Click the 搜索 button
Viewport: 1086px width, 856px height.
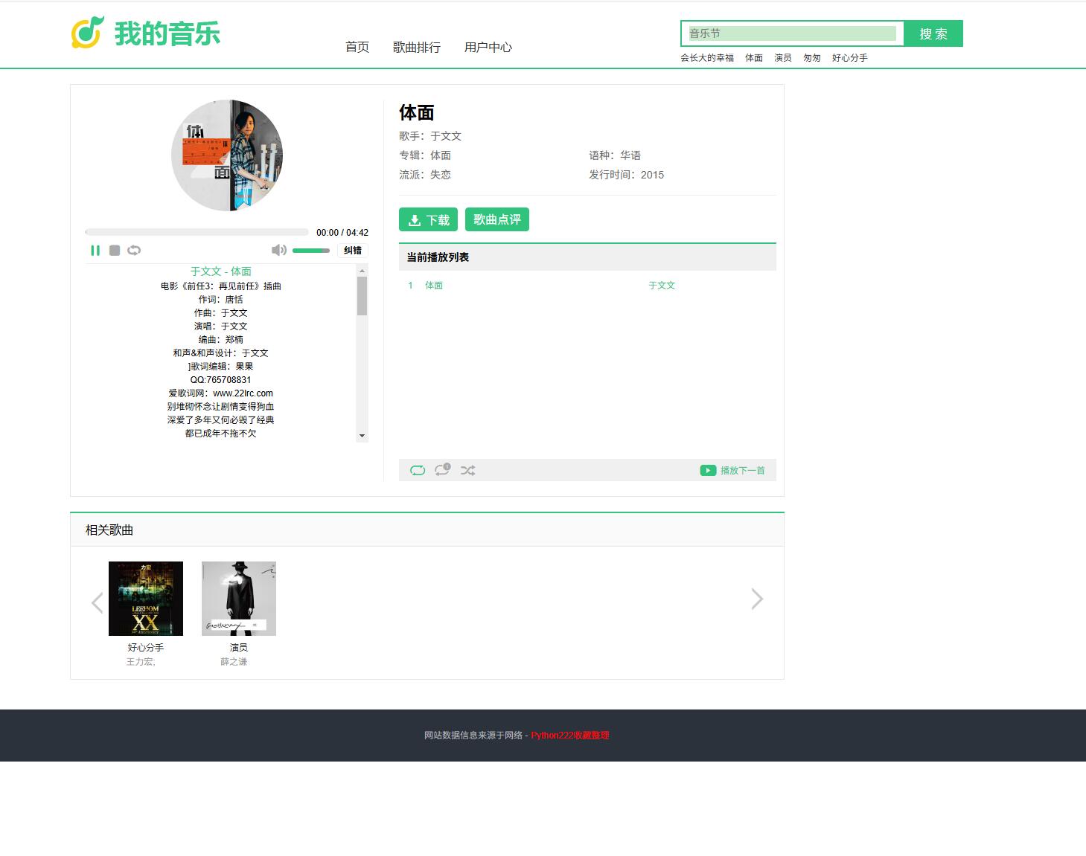(933, 33)
